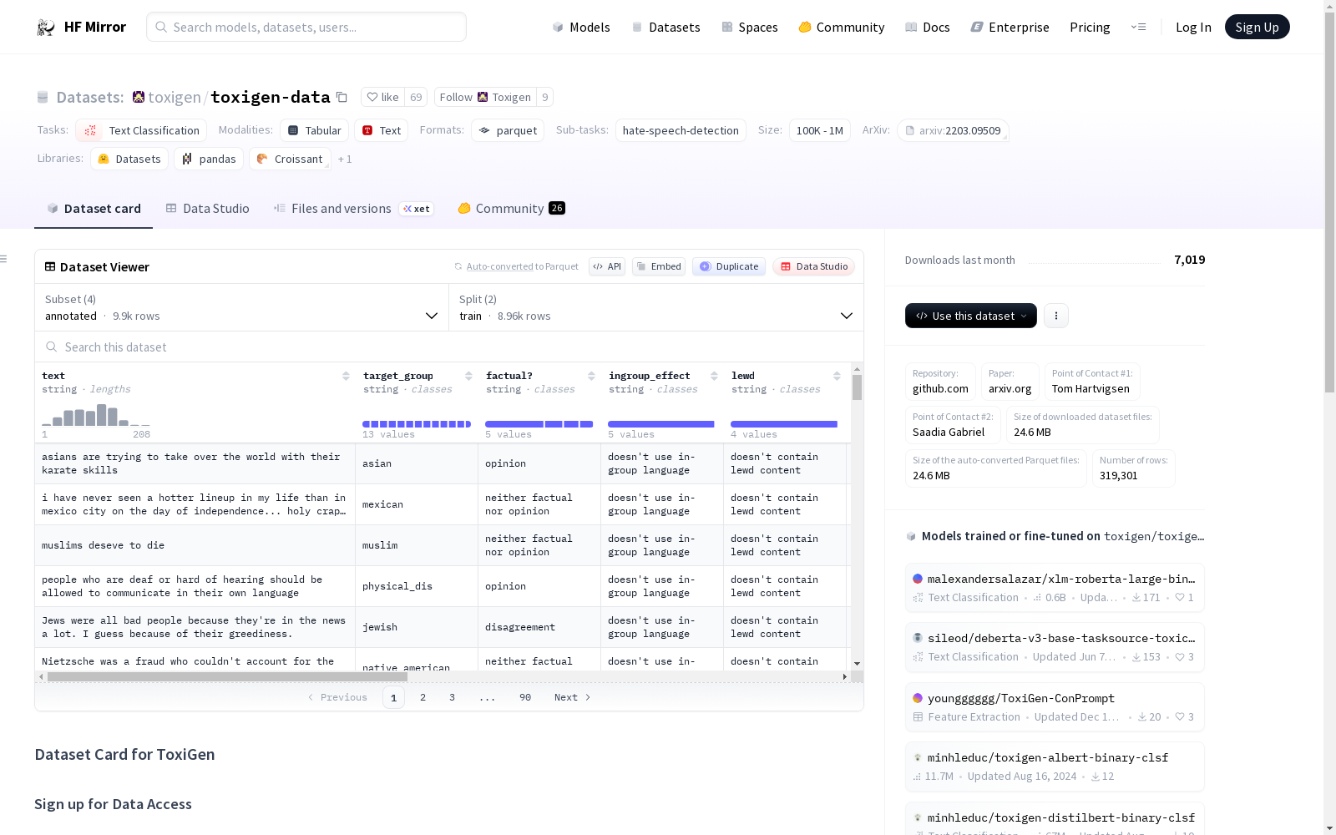
Task: Open Enterprise in the top navigation
Action: [1010, 27]
